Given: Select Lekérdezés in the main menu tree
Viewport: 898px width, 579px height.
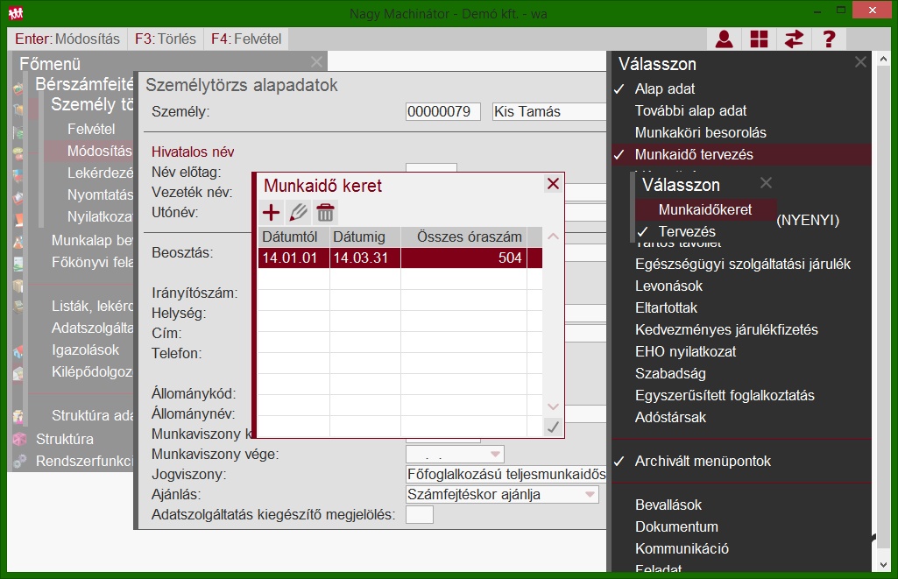Looking at the screenshot, I should point(100,173).
